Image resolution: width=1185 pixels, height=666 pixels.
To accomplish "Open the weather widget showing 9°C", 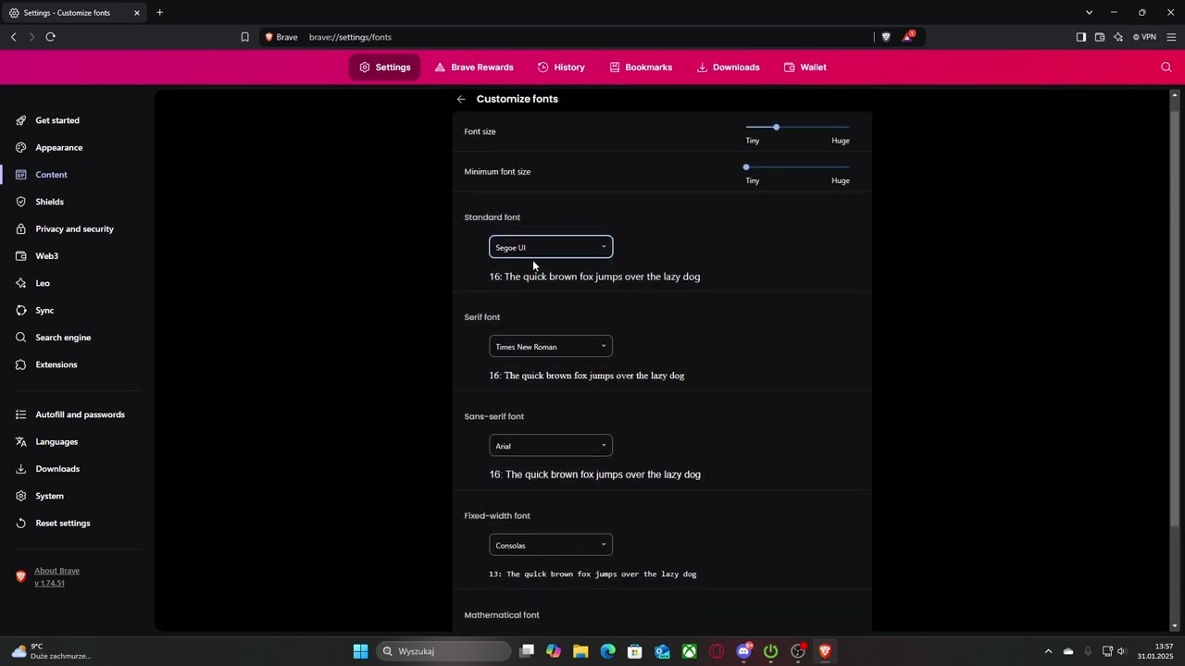I will point(51,651).
